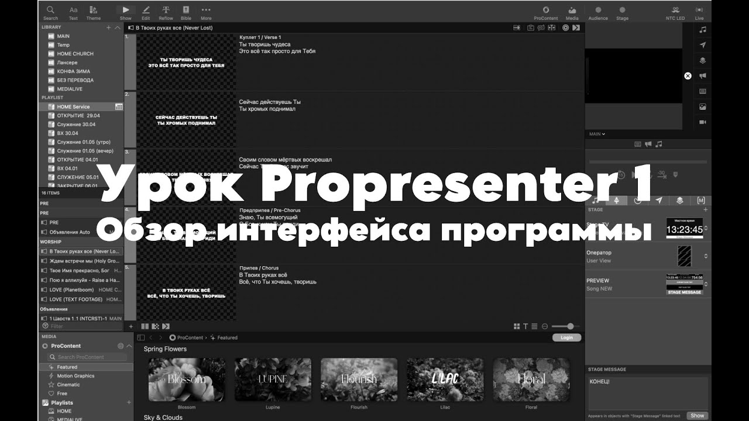Open the Text tool in toolbar

tap(73, 13)
